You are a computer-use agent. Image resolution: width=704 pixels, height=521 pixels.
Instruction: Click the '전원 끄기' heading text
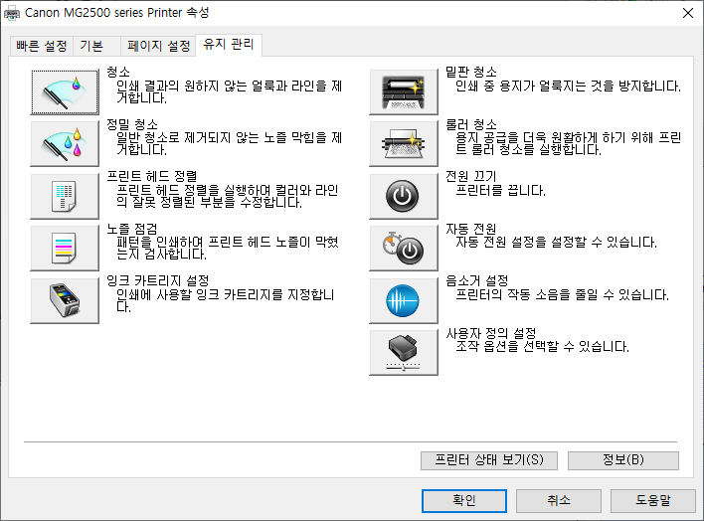(x=470, y=176)
